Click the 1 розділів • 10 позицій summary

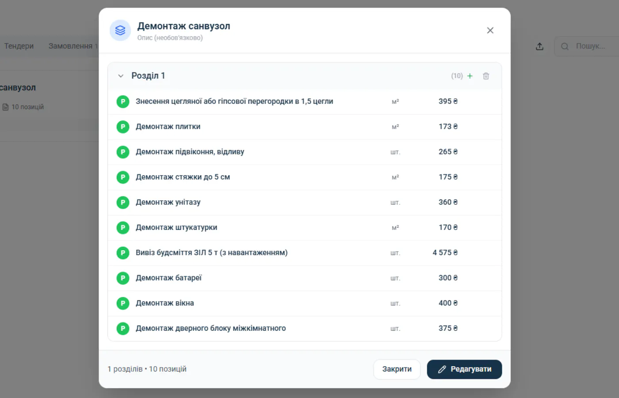tap(147, 369)
